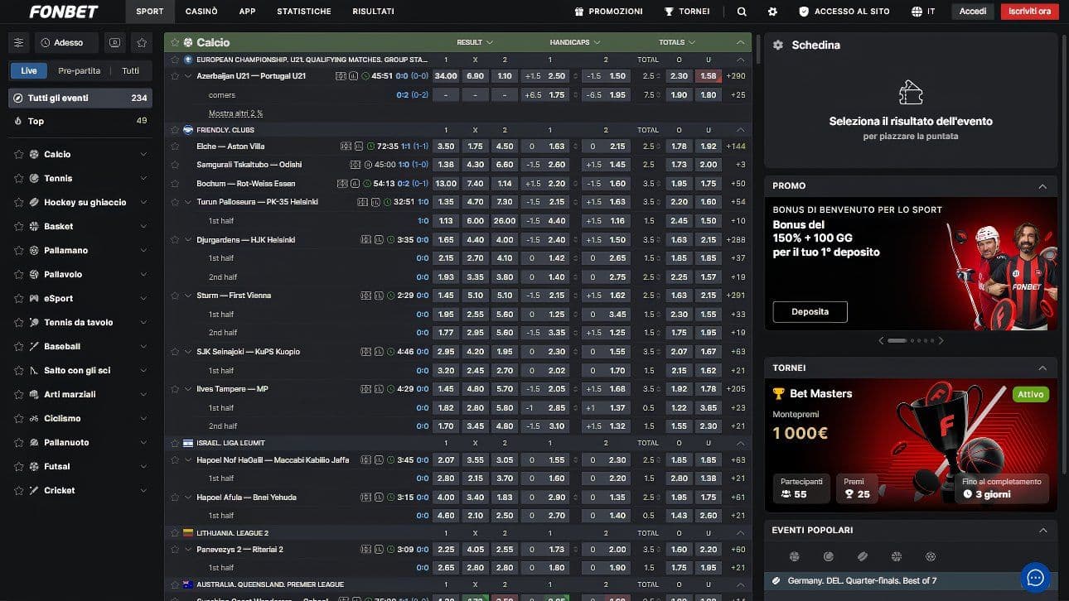Select odds 2.30 Over for Azerbaijan U21 match
The width and height of the screenshot is (1069, 601).
tap(679, 75)
